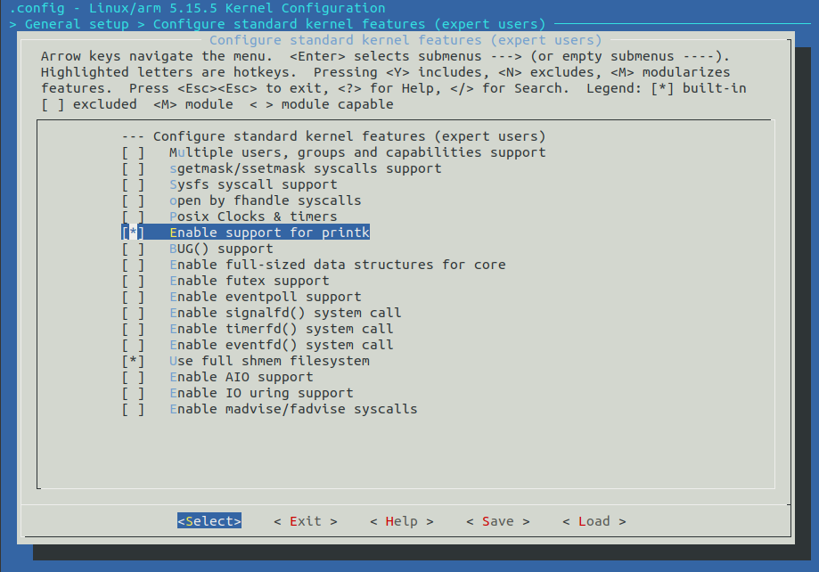This screenshot has width=819, height=572.
Task: Toggle sgetmask/ssetmask syscalls support checkbox
Action: tap(133, 168)
